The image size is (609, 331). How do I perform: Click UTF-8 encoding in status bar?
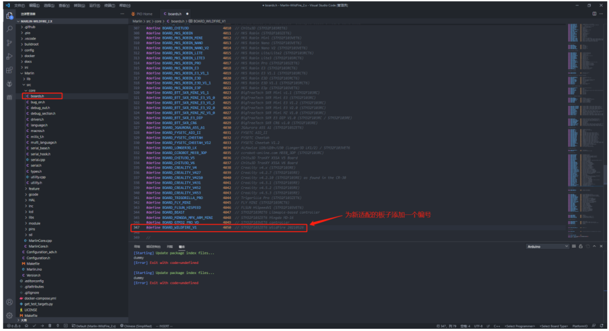pos(478,326)
